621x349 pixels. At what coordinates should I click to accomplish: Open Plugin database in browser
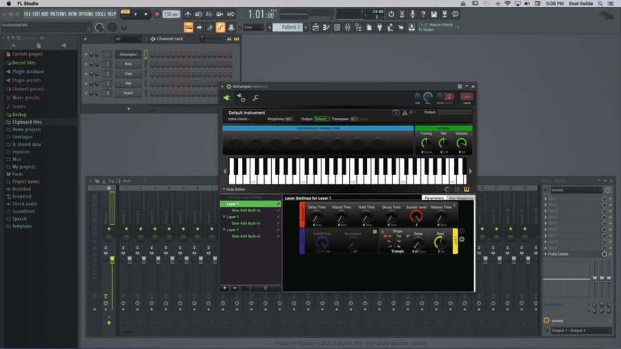pyautogui.click(x=28, y=72)
